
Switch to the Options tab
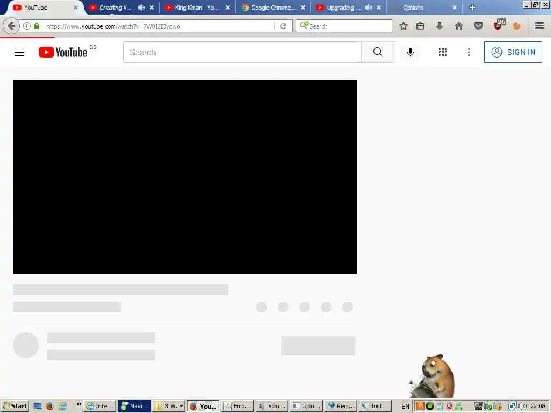click(x=413, y=8)
